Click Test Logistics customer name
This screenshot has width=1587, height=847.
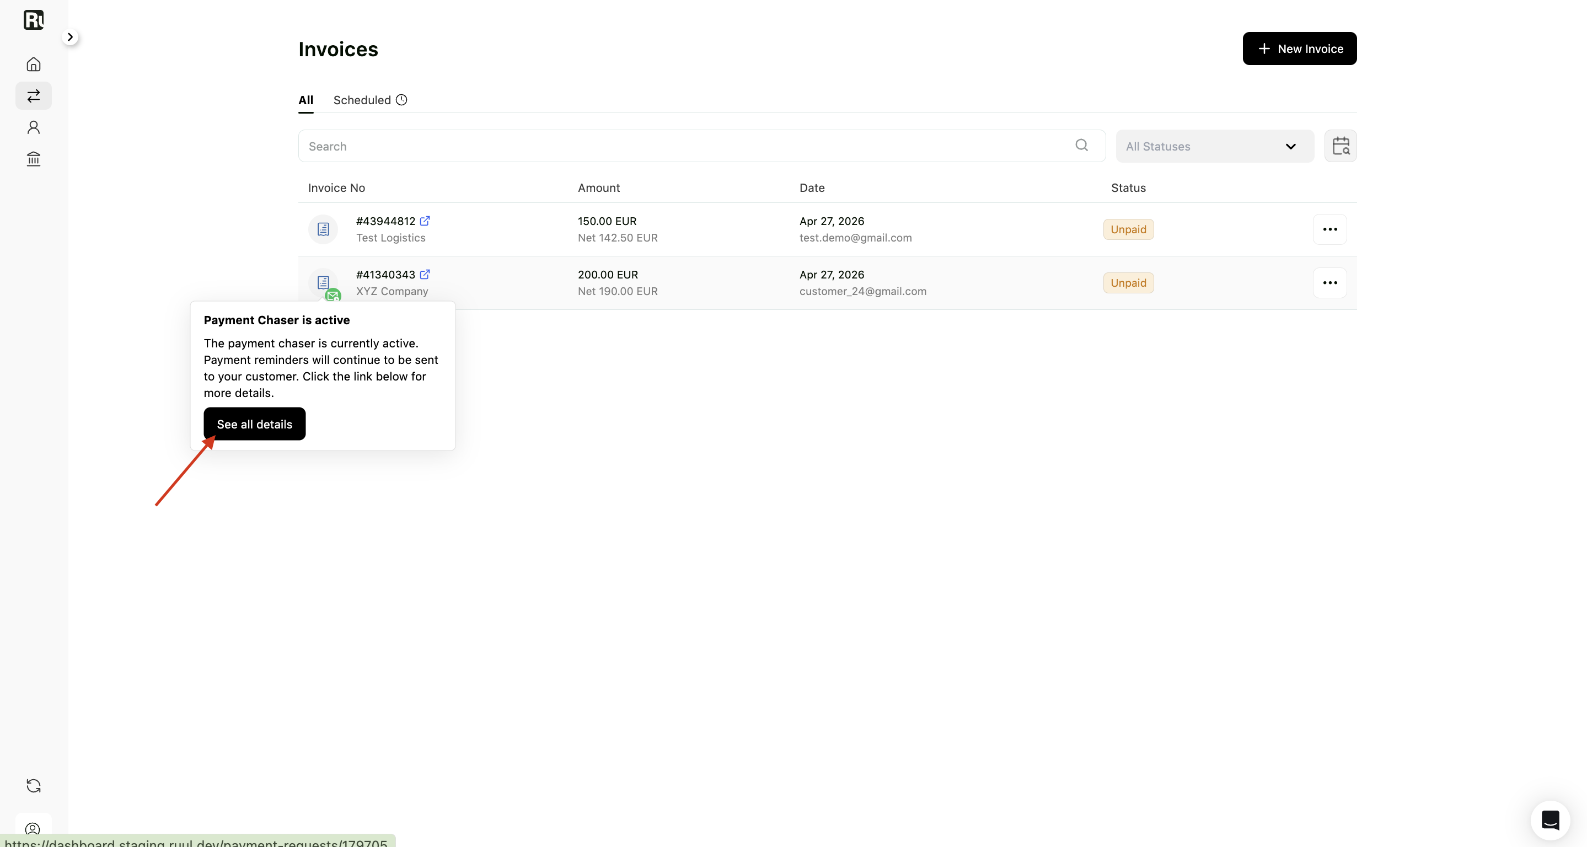click(x=390, y=238)
